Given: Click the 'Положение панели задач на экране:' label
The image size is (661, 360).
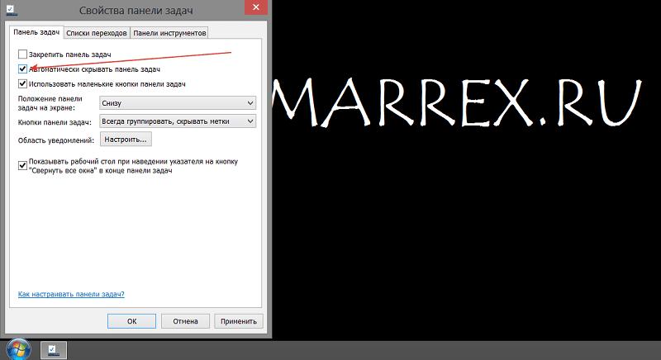Looking at the screenshot, I should click(x=50, y=103).
